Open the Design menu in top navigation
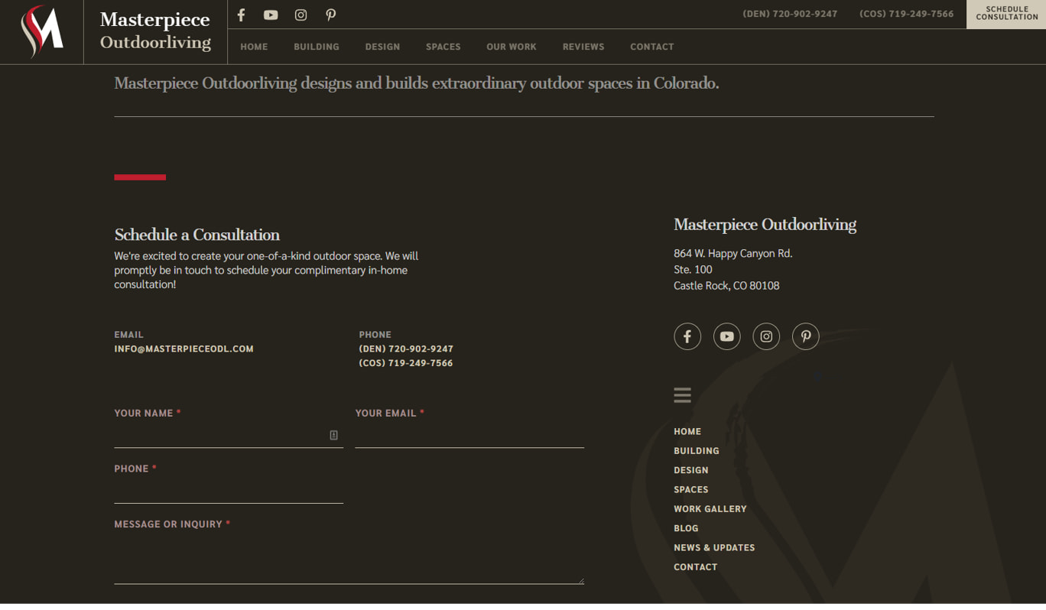Viewport: 1046px width, 610px height. tap(382, 47)
